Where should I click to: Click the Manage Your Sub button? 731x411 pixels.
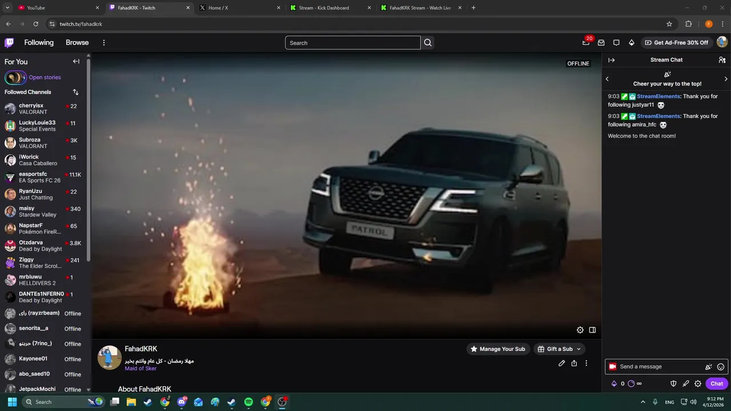pos(497,349)
